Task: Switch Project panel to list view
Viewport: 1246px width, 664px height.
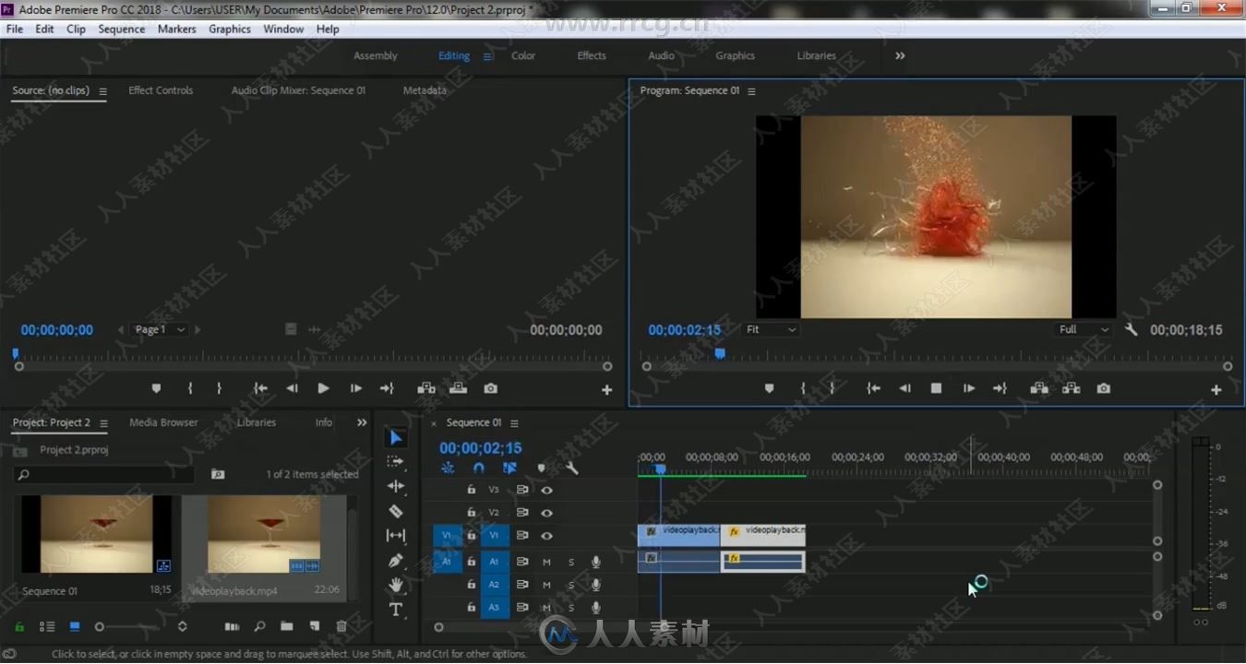Action: coord(47,626)
